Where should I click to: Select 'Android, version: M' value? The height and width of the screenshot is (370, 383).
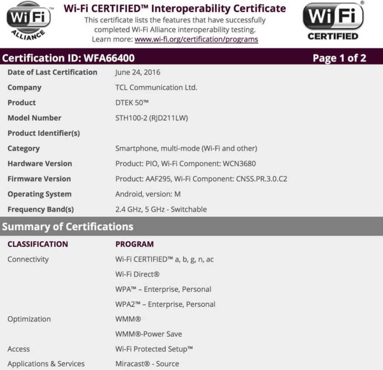tap(148, 194)
